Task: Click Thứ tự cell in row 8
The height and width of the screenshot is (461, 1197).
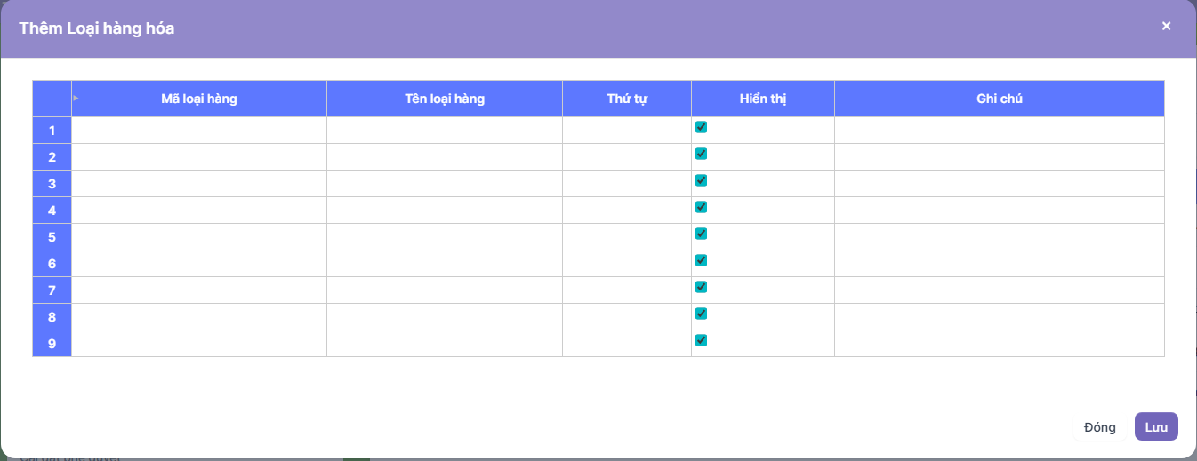Action: click(x=627, y=317)
